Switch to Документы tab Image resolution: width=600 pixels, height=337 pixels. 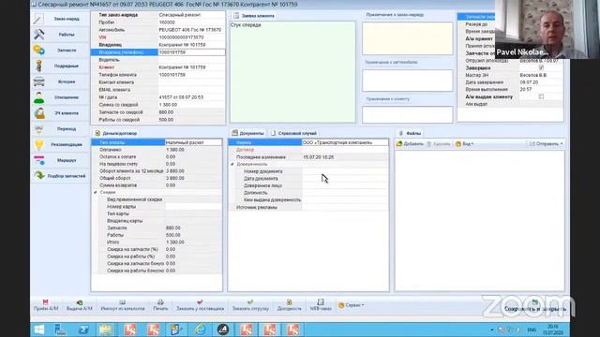[x=247, y=133]
